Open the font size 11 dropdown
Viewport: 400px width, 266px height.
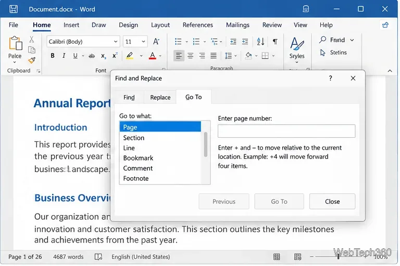pos(143,42)
